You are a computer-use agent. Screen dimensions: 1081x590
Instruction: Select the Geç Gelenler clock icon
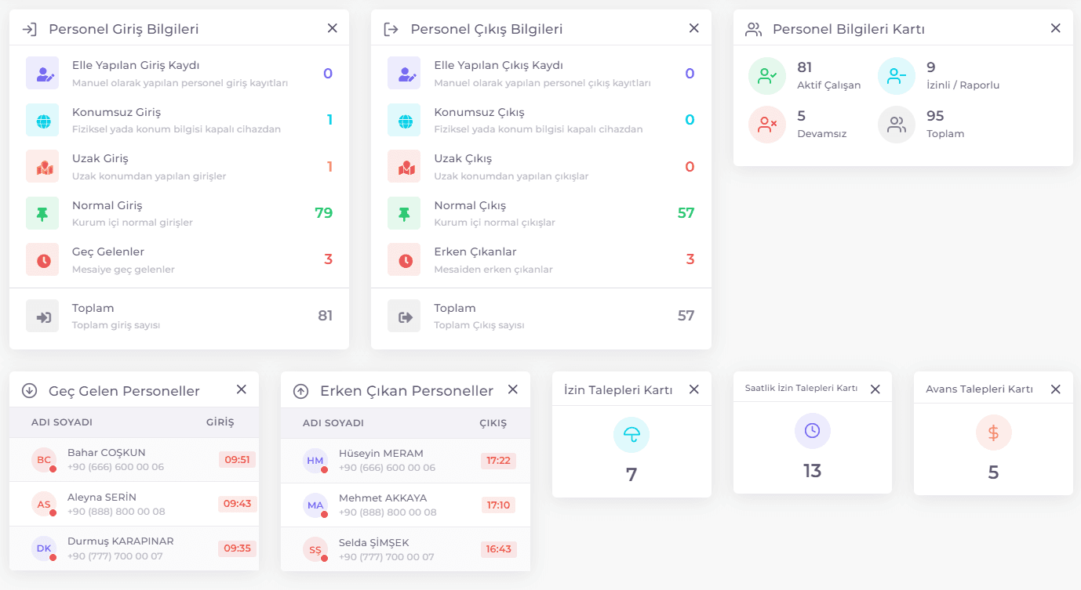(42, 259)
